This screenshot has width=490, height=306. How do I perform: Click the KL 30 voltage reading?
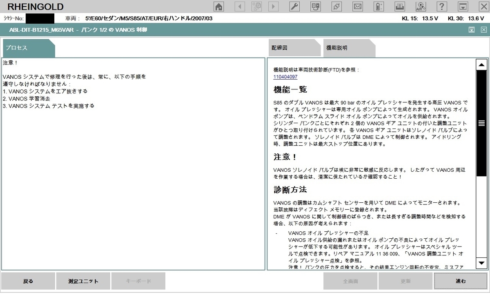coord(466,18)
